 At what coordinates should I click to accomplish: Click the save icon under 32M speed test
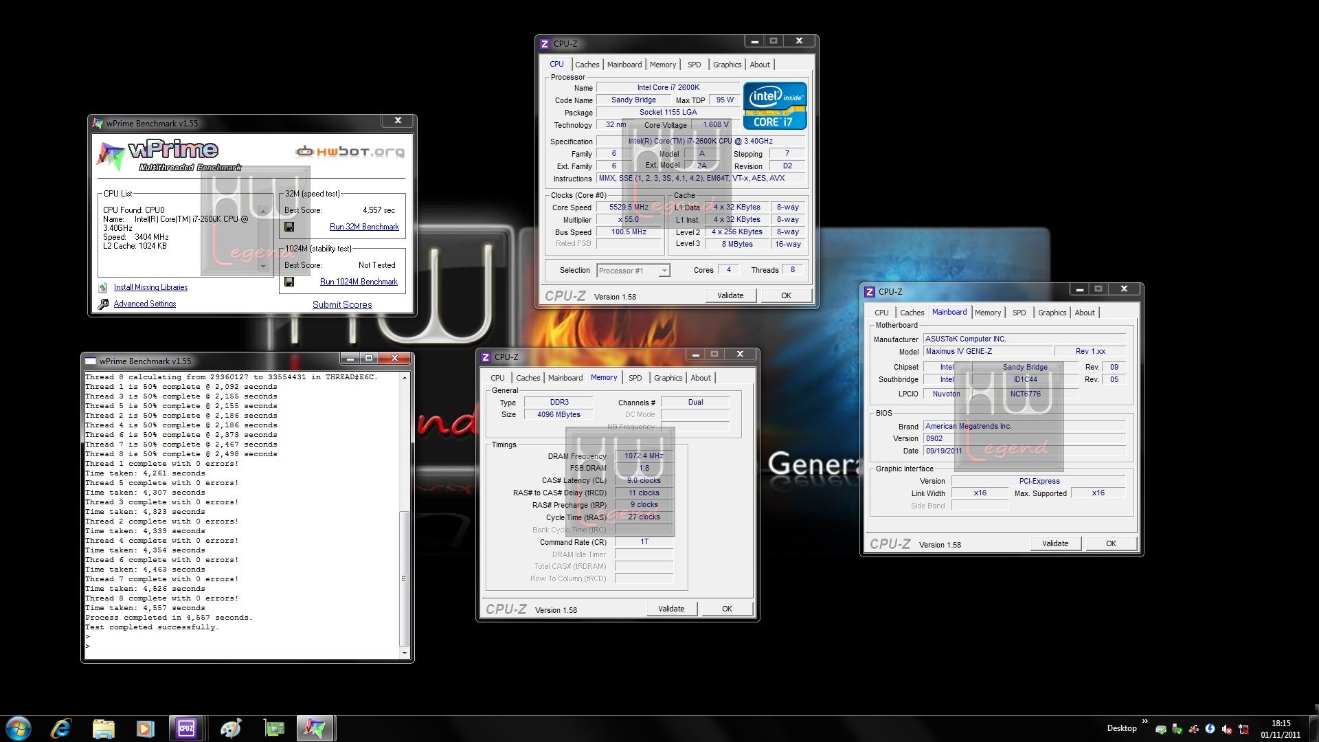pos(289,227)
